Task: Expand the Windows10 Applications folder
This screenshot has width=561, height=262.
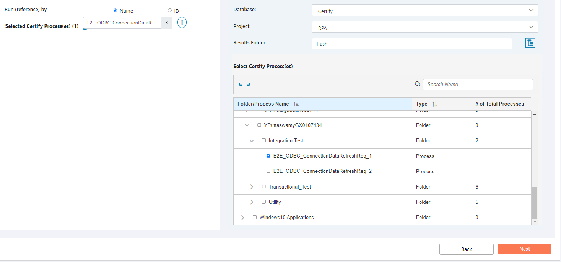Action: tap(242, 217)
